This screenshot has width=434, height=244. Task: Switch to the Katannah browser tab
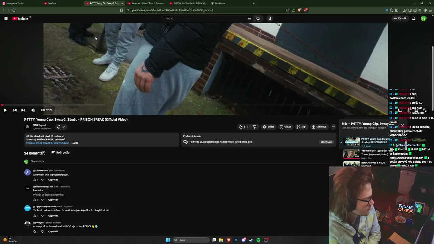pyautogui.click(x=146, y=3)
